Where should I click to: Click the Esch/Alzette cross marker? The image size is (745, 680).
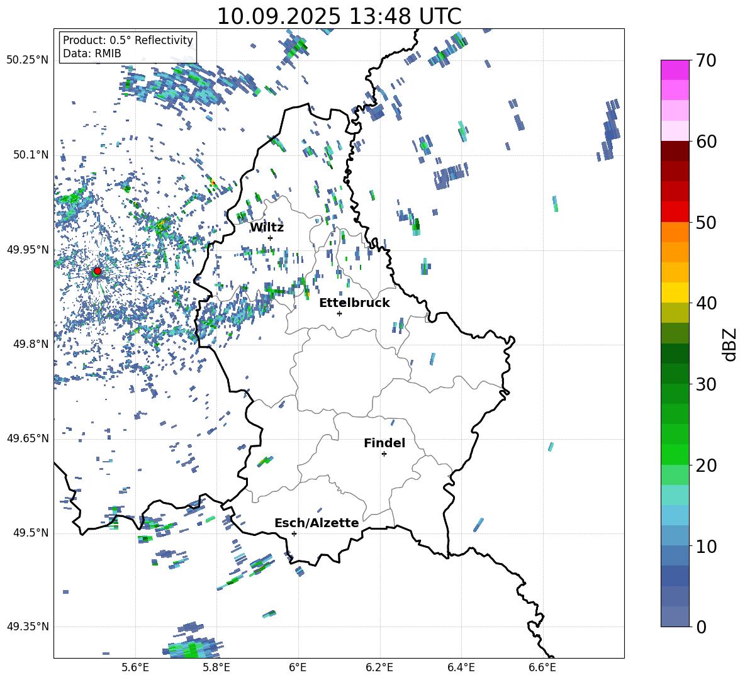tap(294, 533)
